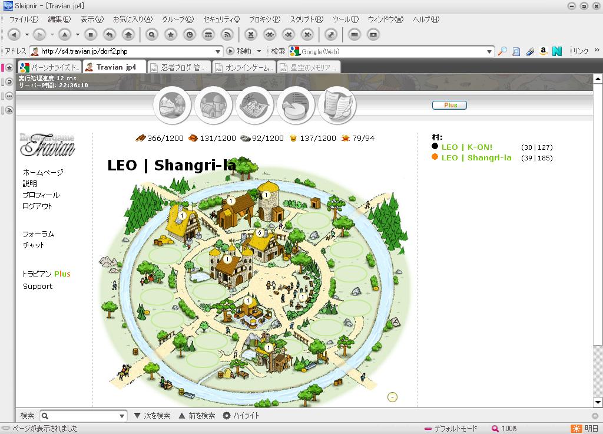Screen dimensions: 603x434
Task: Switch to the オンラインゲーム tab
Action: [244, 67]
